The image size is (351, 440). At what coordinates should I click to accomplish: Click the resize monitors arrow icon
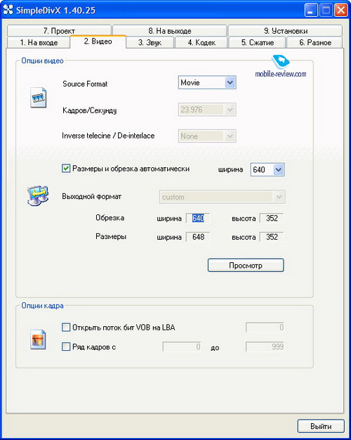click(38, 195)
